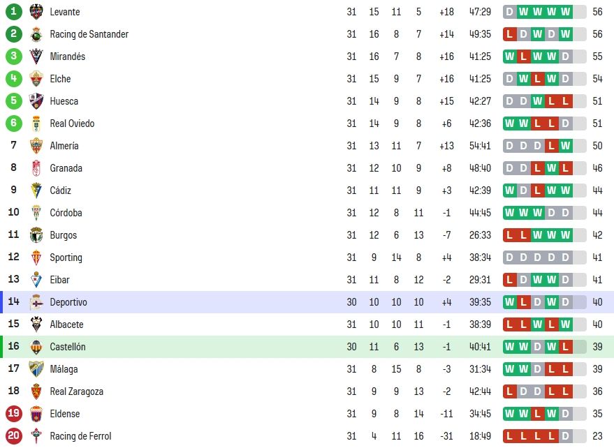Click the Racing de Santander crest icon

(36, 34)
